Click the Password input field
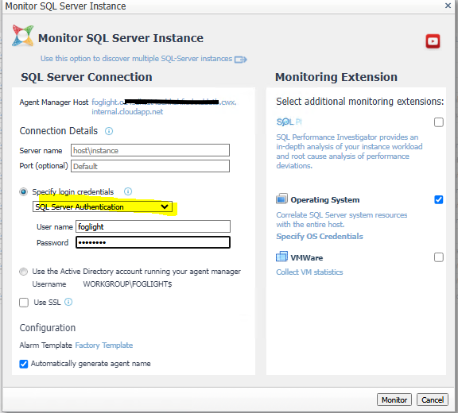Viewport: 458px width, 413px height. 153,242
